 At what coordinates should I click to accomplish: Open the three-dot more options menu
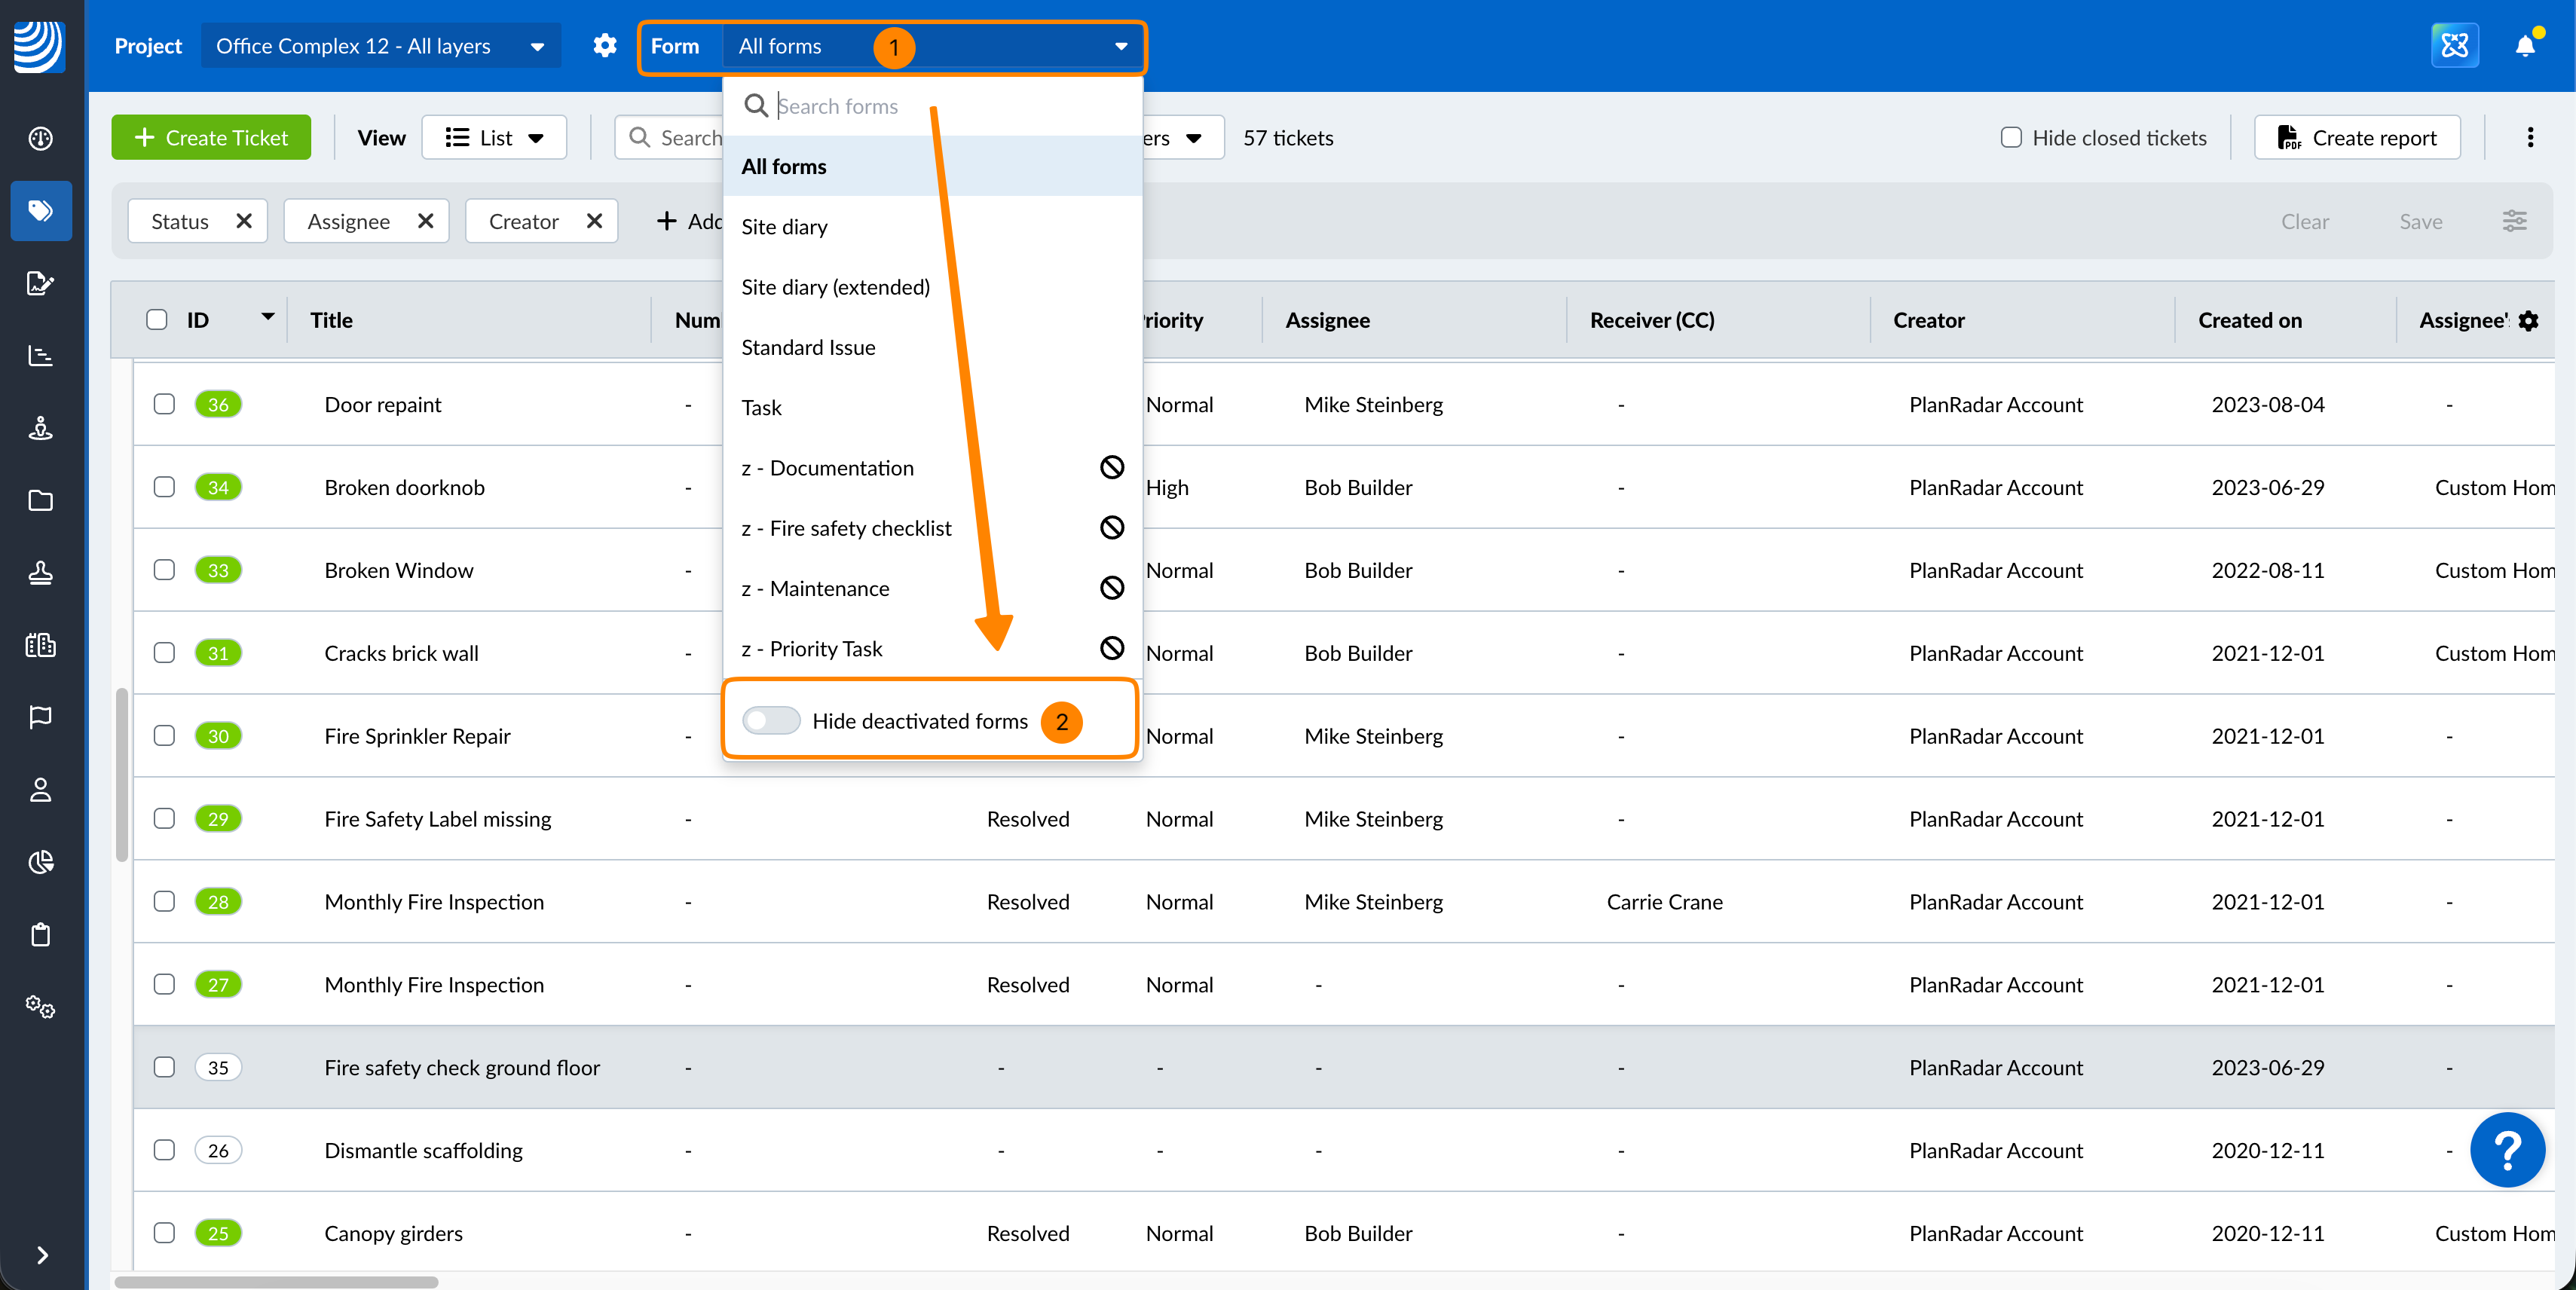click(x=2530, y=138)
